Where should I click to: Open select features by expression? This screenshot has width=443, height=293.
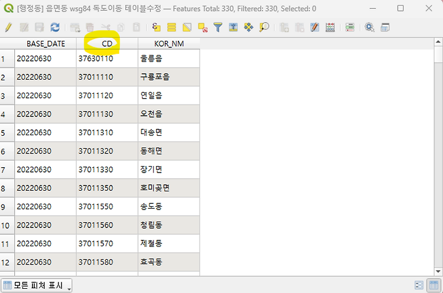(x=157, y=27)
